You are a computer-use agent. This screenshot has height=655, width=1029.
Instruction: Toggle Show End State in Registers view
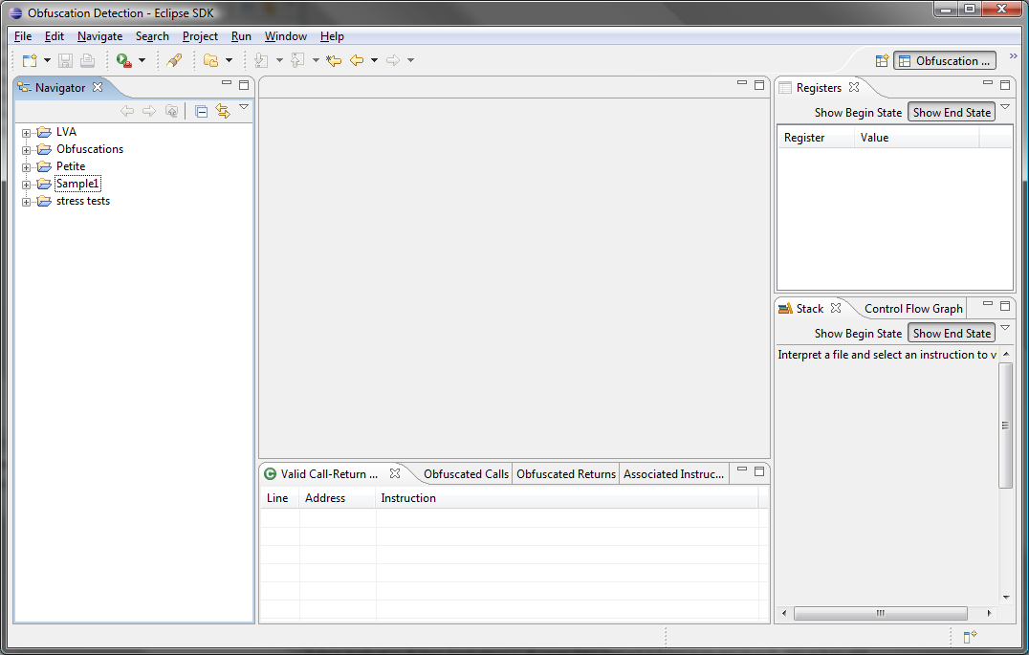point(952,112)
